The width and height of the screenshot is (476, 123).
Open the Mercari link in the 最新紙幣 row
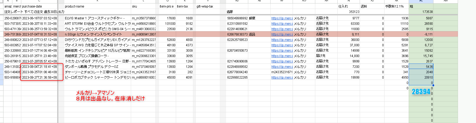pyautogui.click(x=282, y=51)
